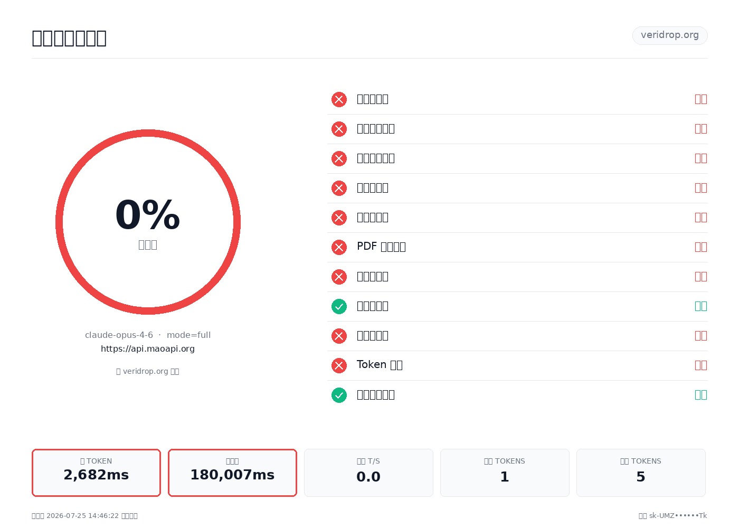Click the red X icon beside the Token row

[x=339, y=365]
